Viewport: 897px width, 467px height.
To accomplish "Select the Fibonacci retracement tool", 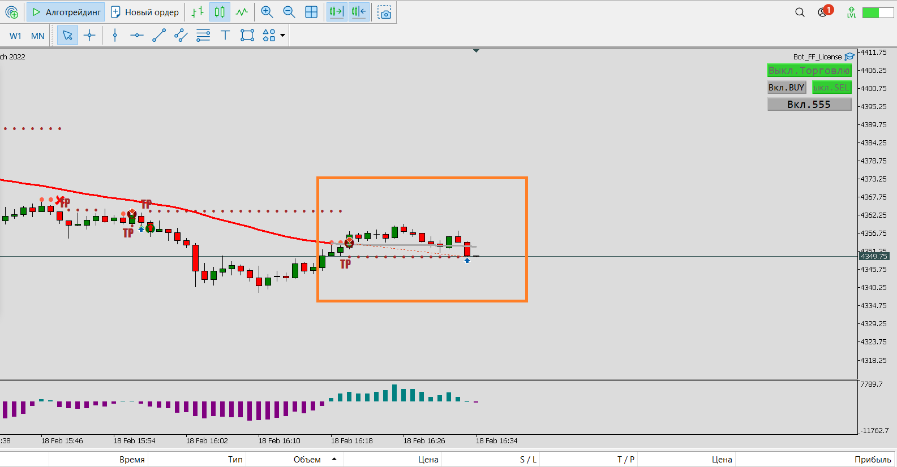I will click(203, 36).
